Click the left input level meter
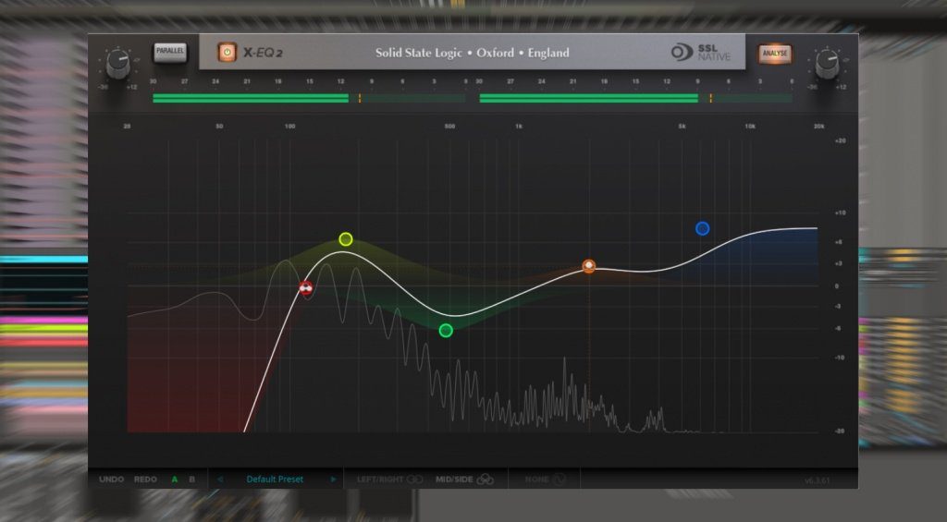 309,98
